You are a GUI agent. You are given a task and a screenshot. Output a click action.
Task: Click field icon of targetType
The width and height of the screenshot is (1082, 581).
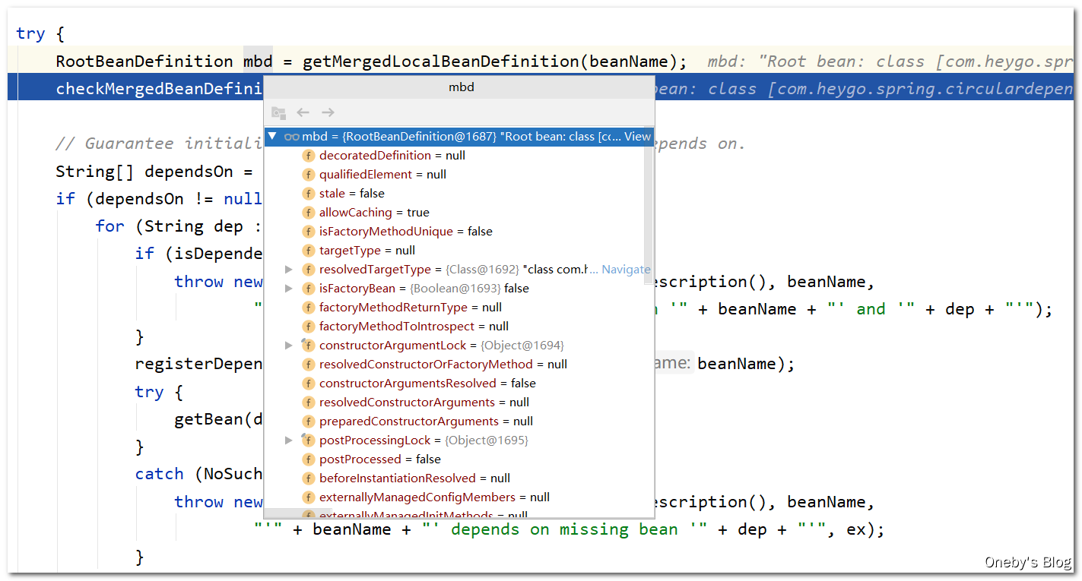coord(308,251)
